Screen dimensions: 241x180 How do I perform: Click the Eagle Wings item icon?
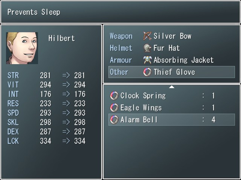(x=114, y=108)
